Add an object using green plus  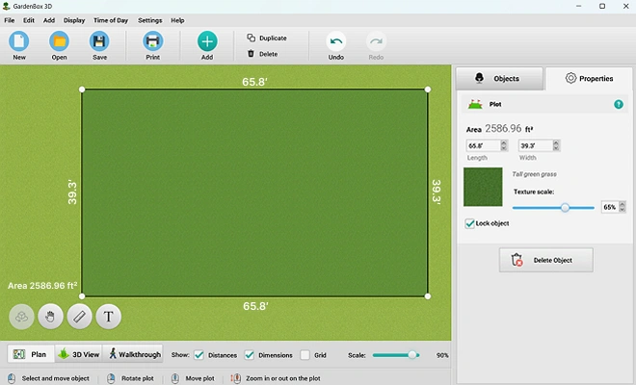coord(207,41)
